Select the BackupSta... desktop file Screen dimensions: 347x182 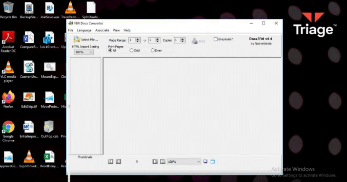[29, 10]
